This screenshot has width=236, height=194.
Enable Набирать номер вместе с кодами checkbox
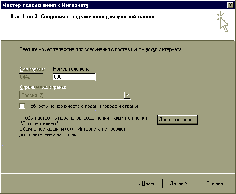(22, 106)
